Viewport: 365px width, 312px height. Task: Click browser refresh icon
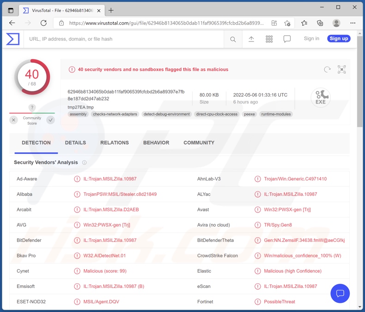tap(43, 23)
